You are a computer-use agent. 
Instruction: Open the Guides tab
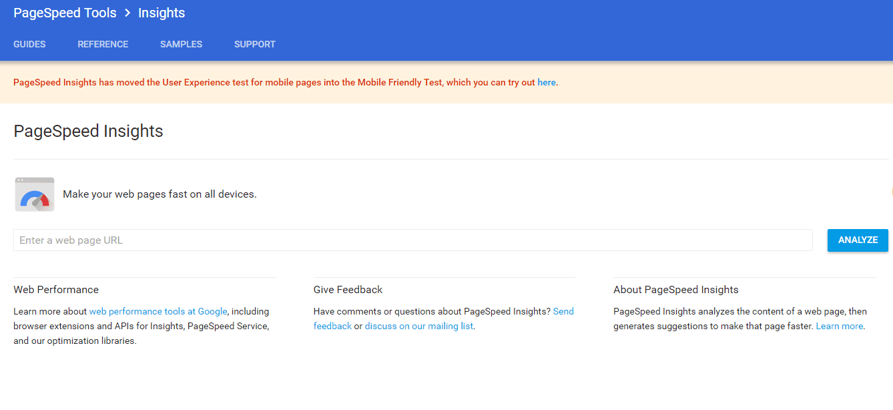29,44
